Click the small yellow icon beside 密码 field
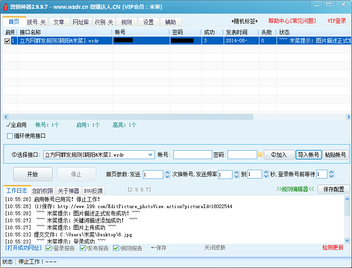Screen dimensions: 352x268 click(x=260, y=155)
